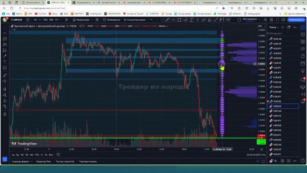Screen dimensions: 307x173
Task: Collapse the indicator legend chevron
Action: (13, 30)
